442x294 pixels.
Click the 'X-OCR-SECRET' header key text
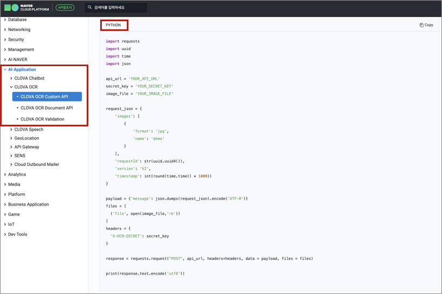point(126,236)
